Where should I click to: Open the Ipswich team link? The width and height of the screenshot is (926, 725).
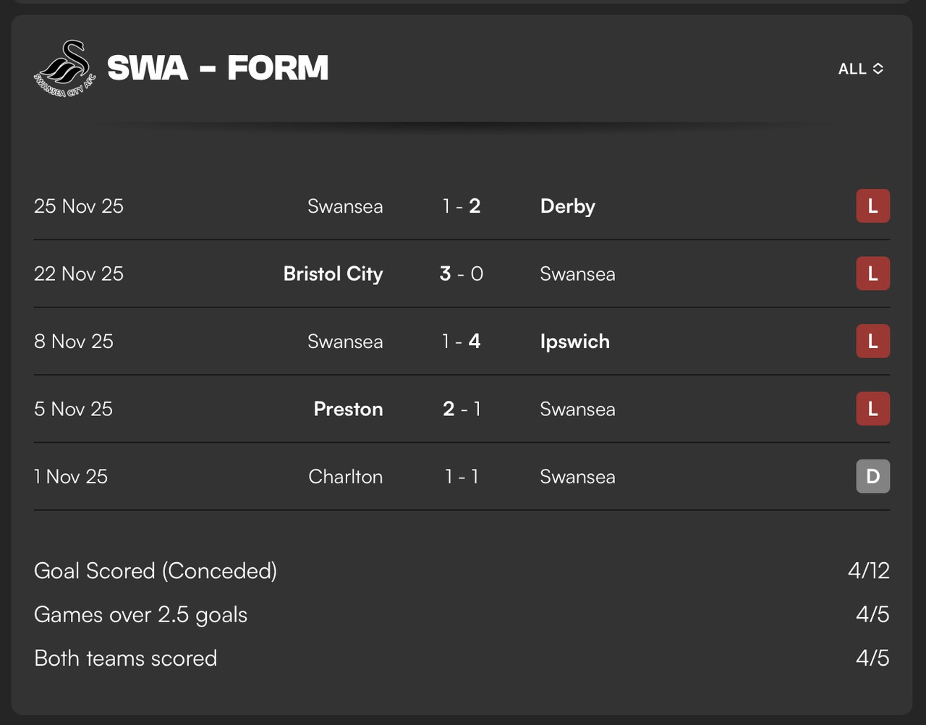pyautogui.click(x=574, y=342)
